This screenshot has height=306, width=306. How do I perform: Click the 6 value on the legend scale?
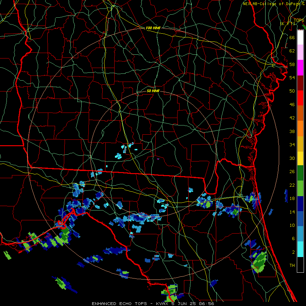(x=293, y=239)
